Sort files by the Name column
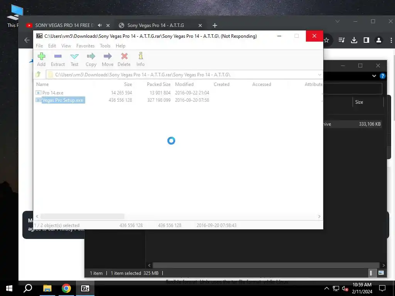This screenshot has height=296, width=395. pos(42,84)
